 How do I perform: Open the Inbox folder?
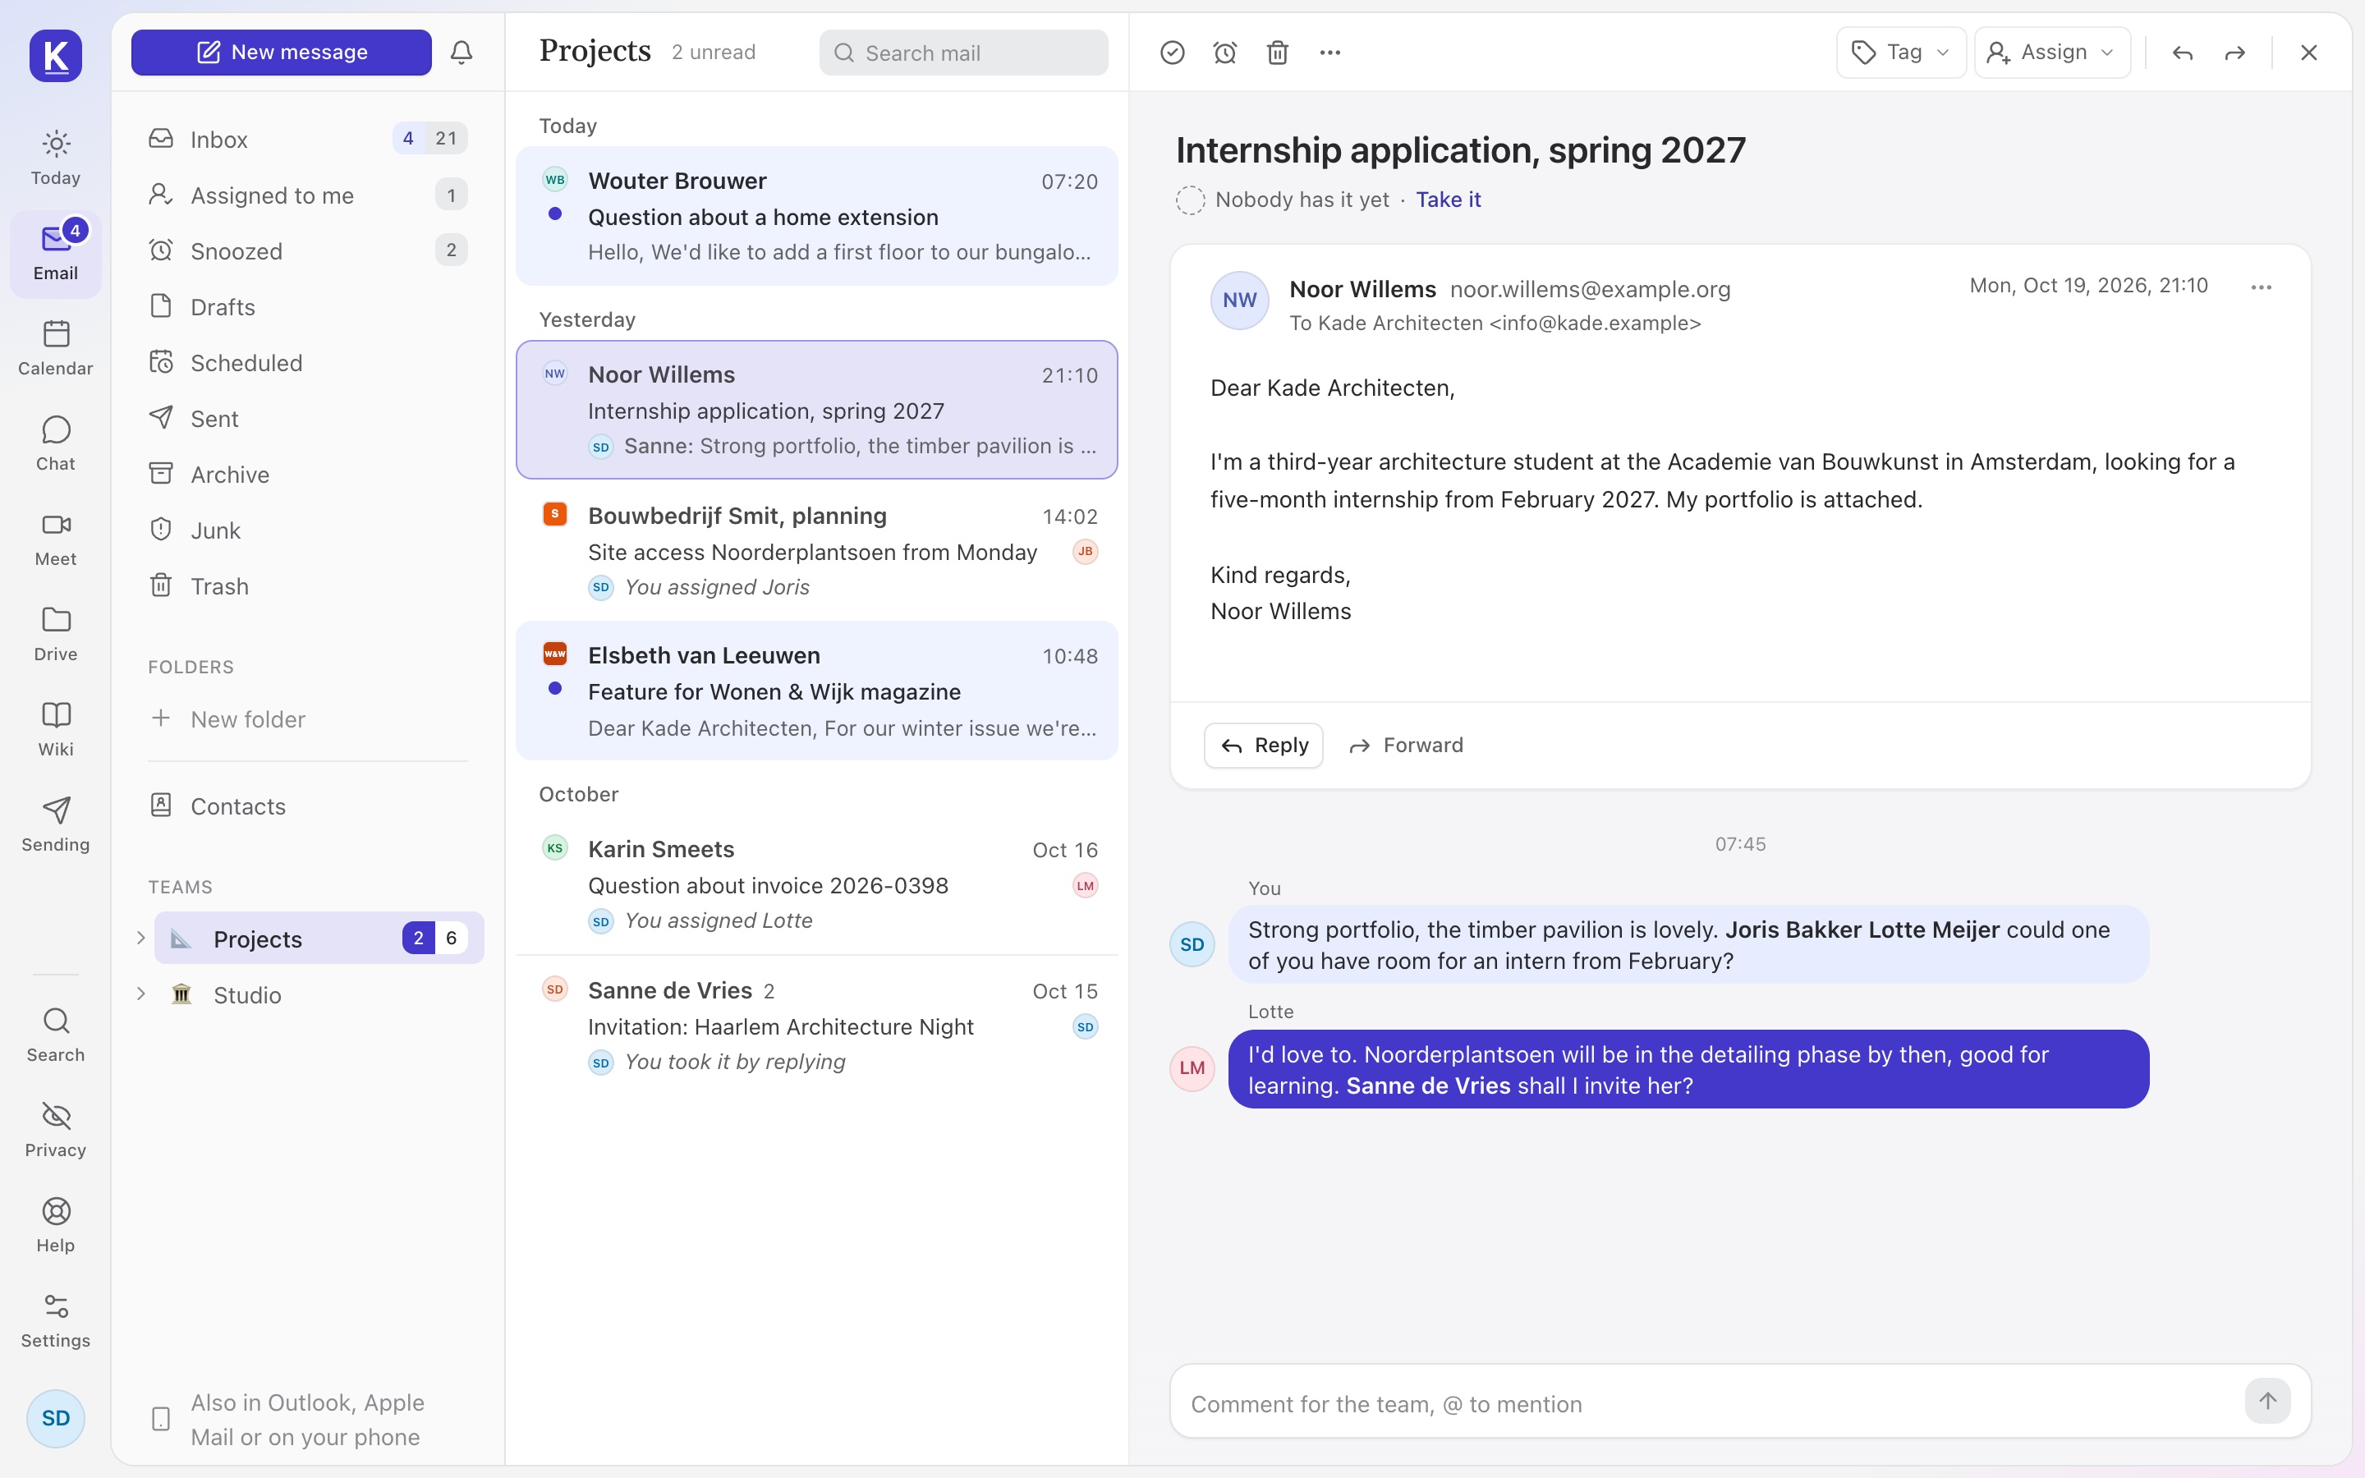pos(307,139)
